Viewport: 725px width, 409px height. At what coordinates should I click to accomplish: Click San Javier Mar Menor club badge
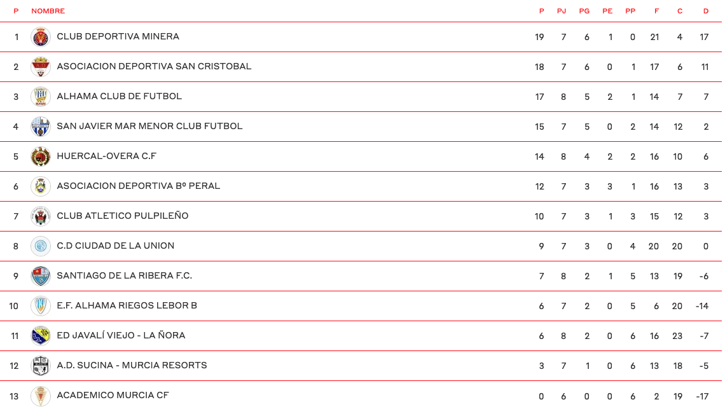point(41,127)
